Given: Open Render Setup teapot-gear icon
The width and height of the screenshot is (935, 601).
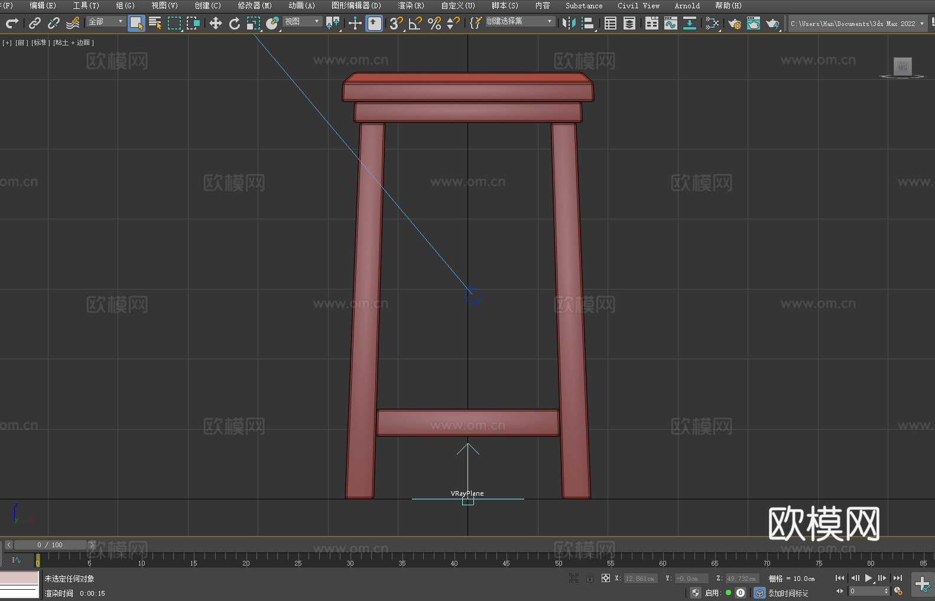Looking at the screenshot, I should click(735, 23).
